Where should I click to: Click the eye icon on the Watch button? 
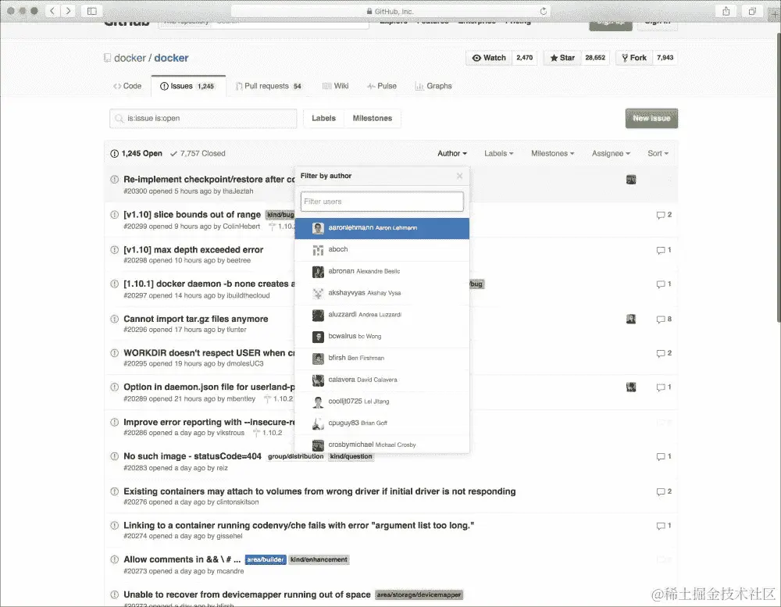pyautogui.click(x=477, y=57)
